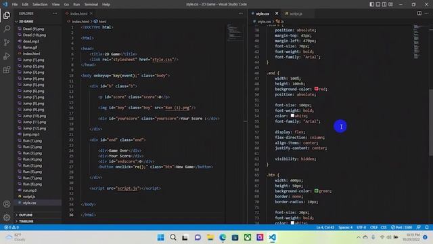This screenshot has width=433, height=244.
Task: Open File Explorer from the taskbar
Action: tap(210, 237)
